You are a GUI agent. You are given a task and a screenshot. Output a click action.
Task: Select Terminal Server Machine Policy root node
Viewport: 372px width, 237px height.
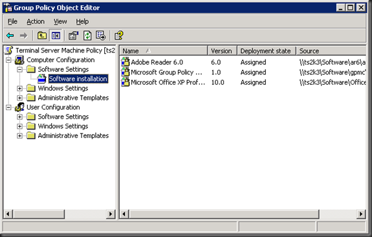coord(65,51)
